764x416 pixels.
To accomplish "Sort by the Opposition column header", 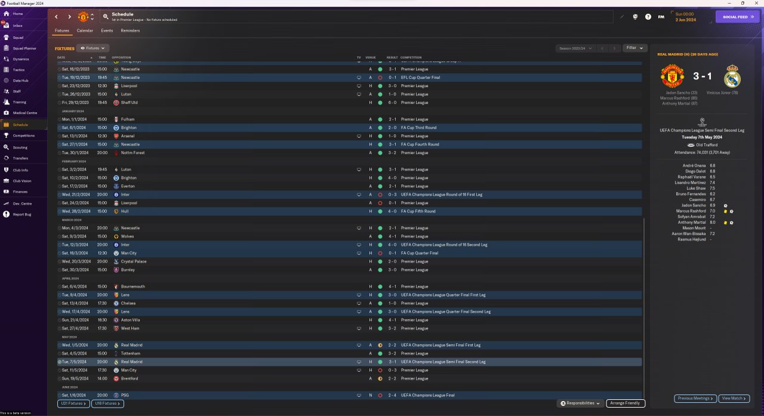I will 121,57.
